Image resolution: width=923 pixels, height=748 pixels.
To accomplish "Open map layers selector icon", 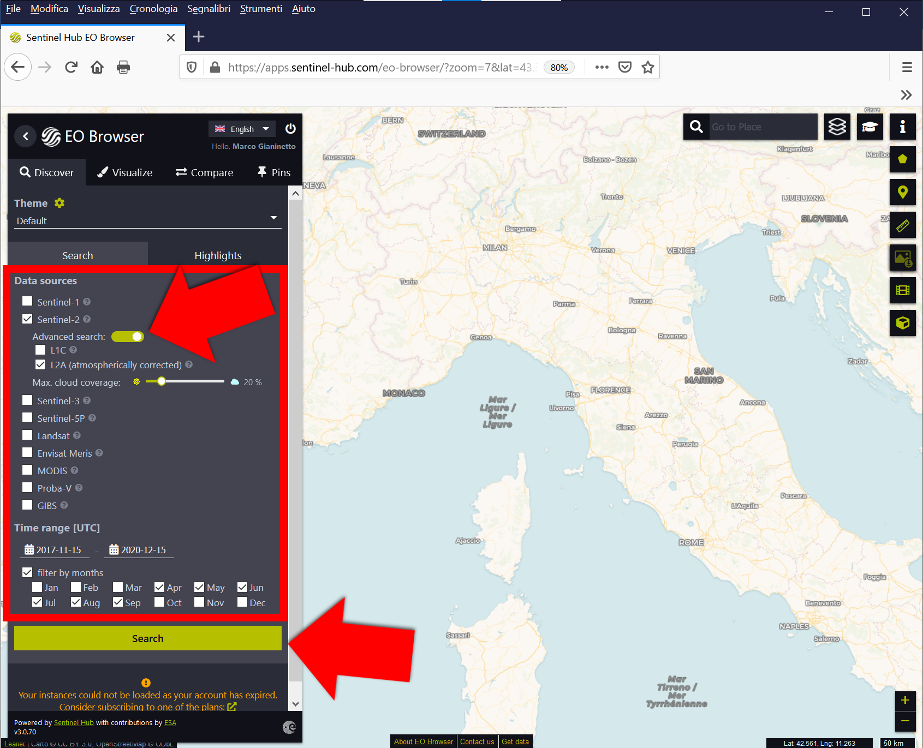I will pos(837,127).
